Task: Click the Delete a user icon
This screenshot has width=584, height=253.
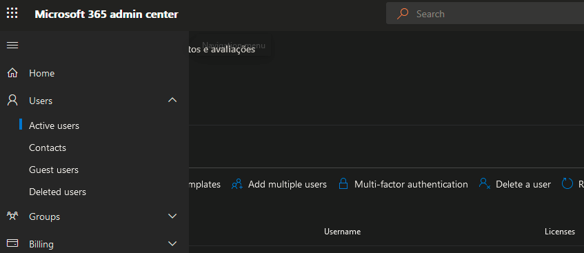Action: tap(485, 183)
